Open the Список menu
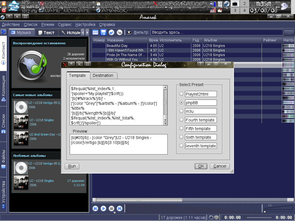The image size is (295, 221). [31, 25]
